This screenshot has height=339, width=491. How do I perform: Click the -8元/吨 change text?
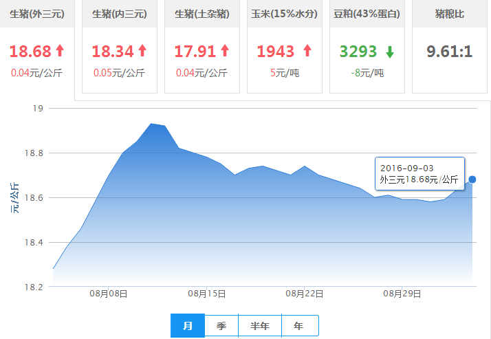coord(367,73)
